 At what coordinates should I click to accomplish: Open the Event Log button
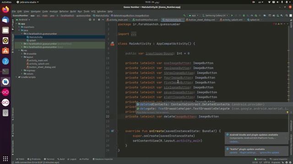point(260,159)
